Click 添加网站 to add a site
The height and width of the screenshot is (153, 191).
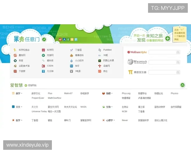coord(31,85)
